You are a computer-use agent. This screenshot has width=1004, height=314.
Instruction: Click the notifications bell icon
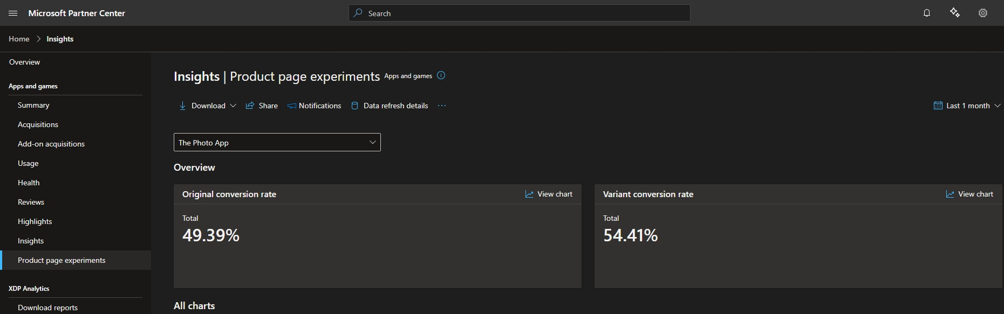point(927,13)
